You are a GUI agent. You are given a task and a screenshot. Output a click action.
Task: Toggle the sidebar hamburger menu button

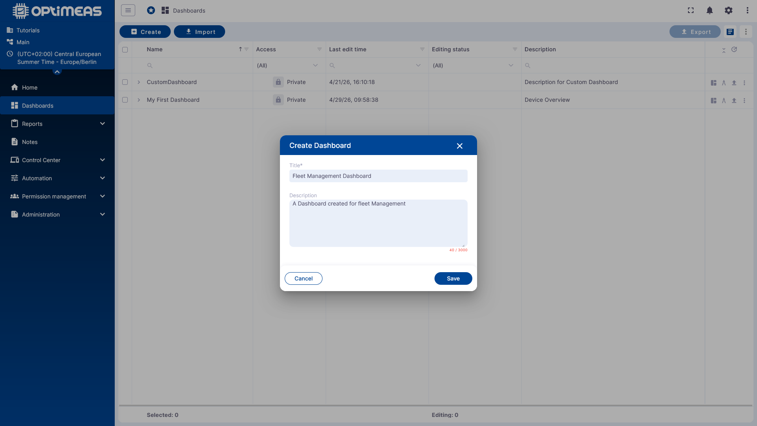pos(128,10)
